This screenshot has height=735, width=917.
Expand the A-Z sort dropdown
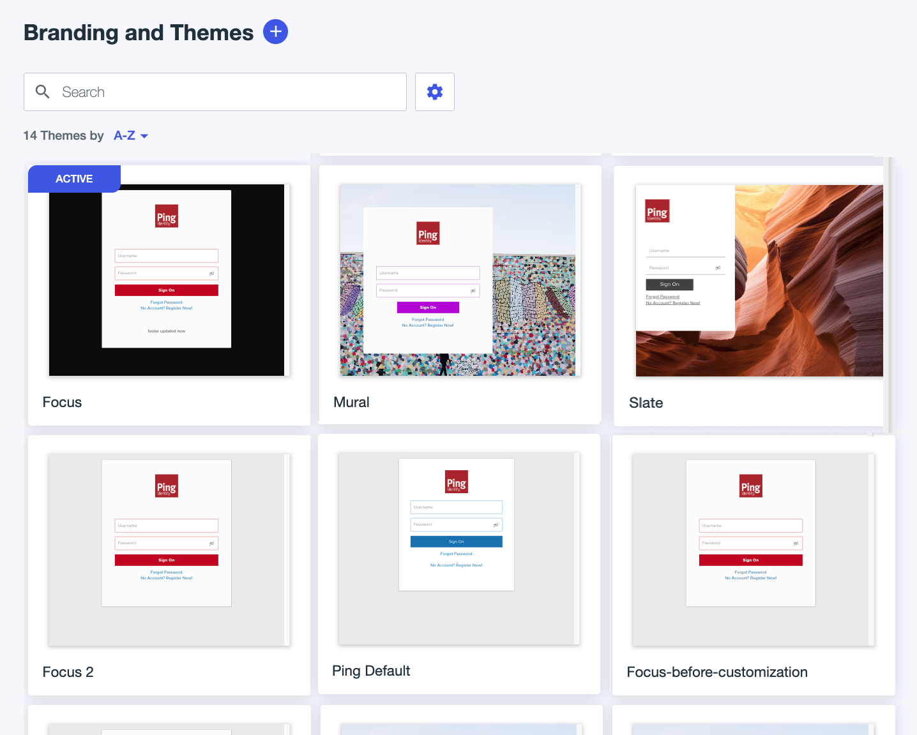click(x=125, y=136)
